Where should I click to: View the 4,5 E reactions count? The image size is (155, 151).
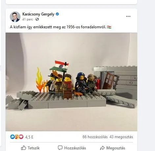[29, 137]
